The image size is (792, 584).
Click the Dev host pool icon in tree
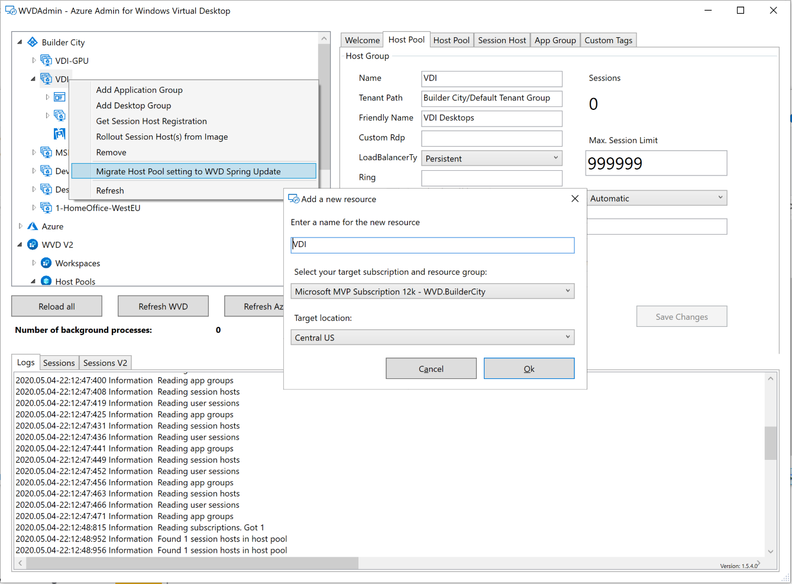pos(46,171)
